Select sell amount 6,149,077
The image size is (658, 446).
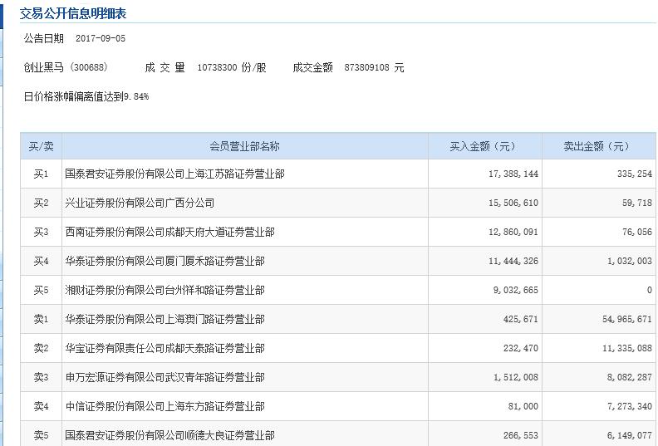coord(630,435)
